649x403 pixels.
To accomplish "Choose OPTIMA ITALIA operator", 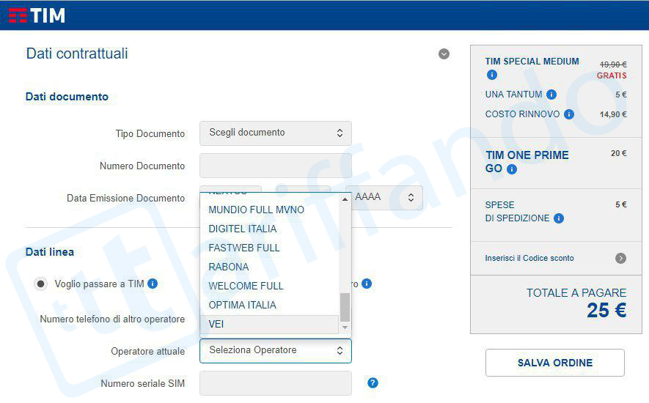I will click(x=269, y=305).
